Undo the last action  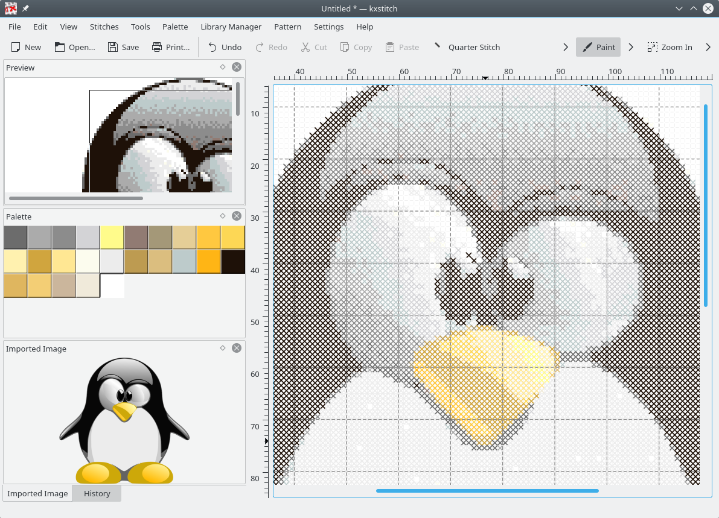[x=224, y=47]
